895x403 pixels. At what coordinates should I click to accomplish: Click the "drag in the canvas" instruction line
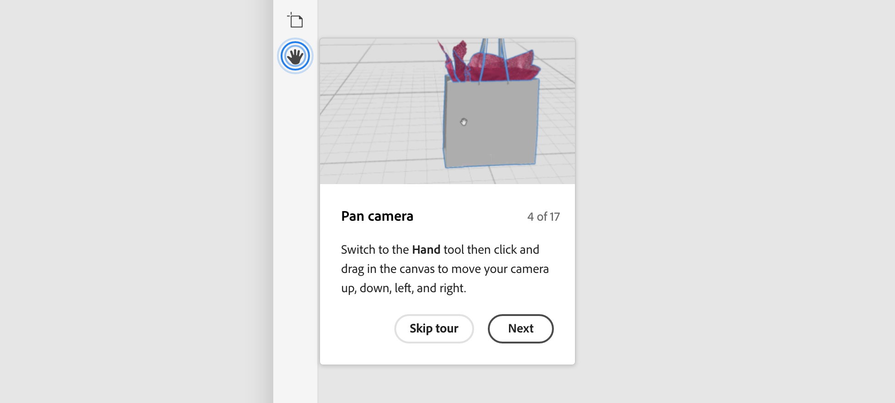[x=445, y=269]
